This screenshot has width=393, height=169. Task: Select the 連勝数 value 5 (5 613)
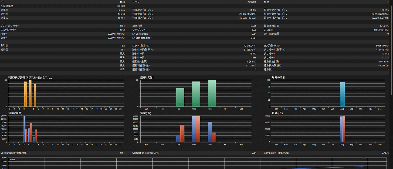251,61
